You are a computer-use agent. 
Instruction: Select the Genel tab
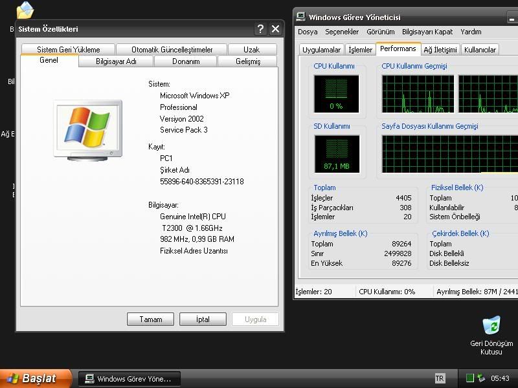click(x=49, y=60)
